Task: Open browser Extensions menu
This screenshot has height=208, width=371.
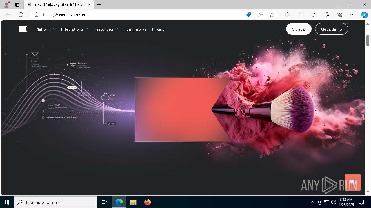Action: pyautogui.click(x=287, y=15)
